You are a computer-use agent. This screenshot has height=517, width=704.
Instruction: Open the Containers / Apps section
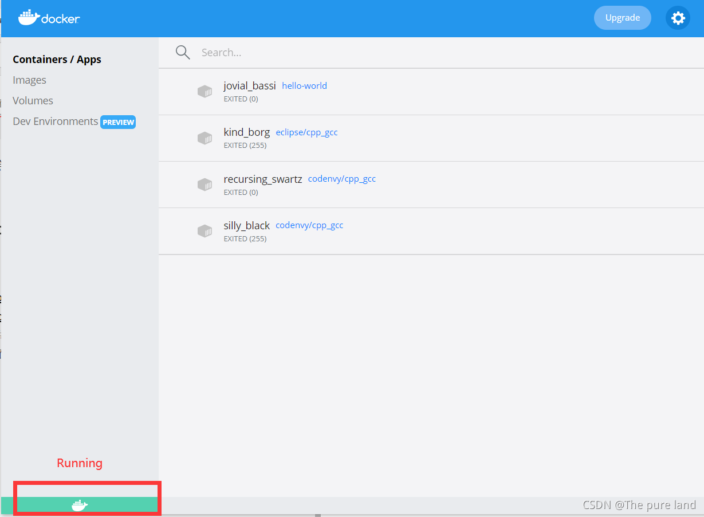57,60
